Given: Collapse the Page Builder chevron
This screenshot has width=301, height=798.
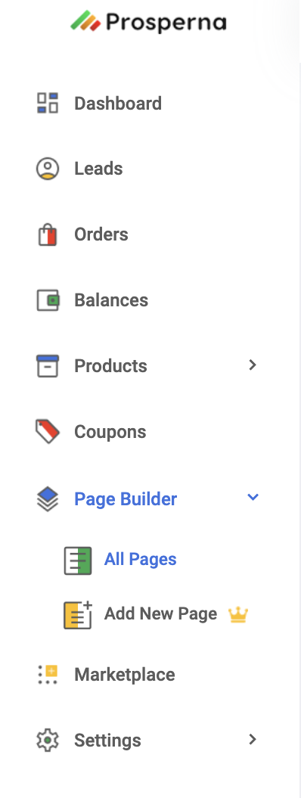Looking at the screenshot, I should click(x=253, y=497).
